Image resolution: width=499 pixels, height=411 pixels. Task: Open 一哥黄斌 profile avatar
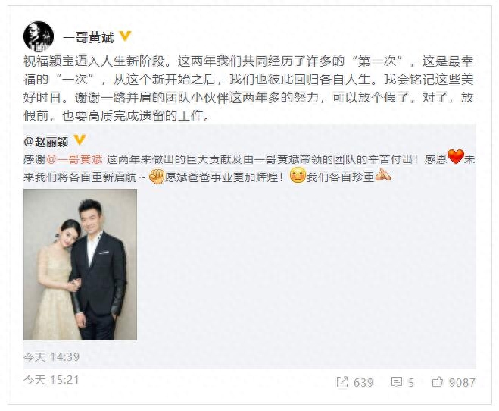[x=39, y=36]
